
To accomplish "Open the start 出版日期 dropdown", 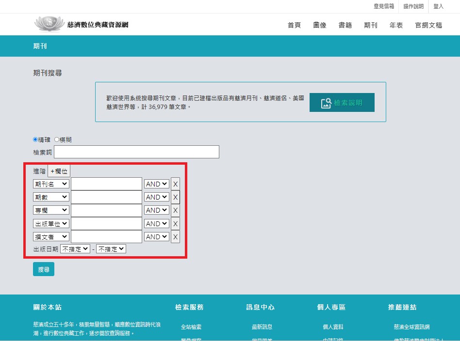I will point(75,249).
